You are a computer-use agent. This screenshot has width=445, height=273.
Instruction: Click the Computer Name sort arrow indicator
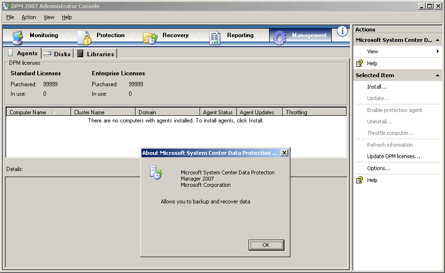pyautogui.click(x=54, y=112)
